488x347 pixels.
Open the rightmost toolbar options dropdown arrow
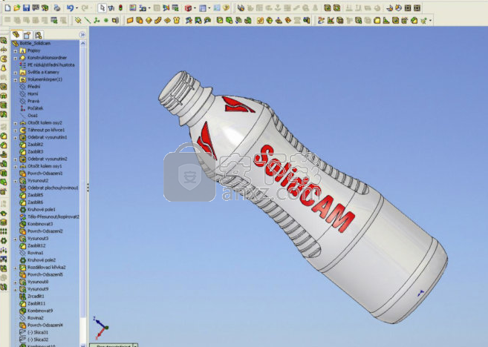pyautogui.click(x=430, y=21)
